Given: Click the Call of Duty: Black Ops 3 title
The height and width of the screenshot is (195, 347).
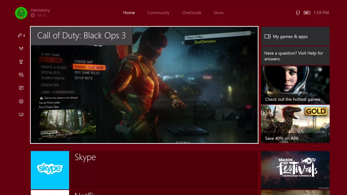Looking at the screenshot, I should [x=81, y=35].
